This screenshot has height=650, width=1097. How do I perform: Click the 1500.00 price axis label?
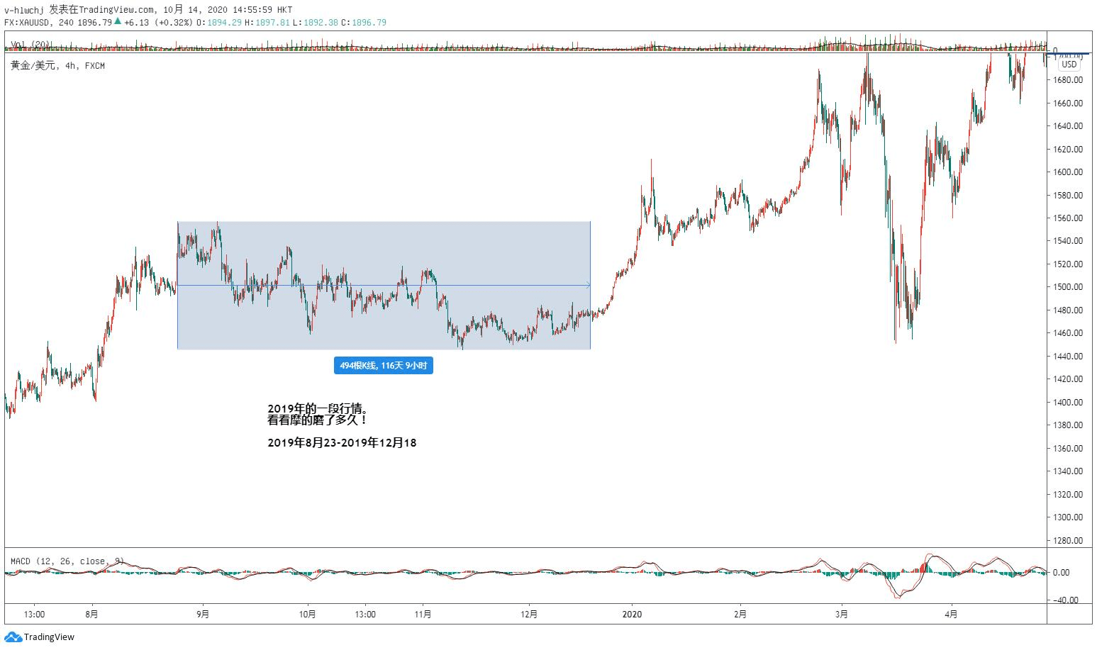[x=1068, y=287]
